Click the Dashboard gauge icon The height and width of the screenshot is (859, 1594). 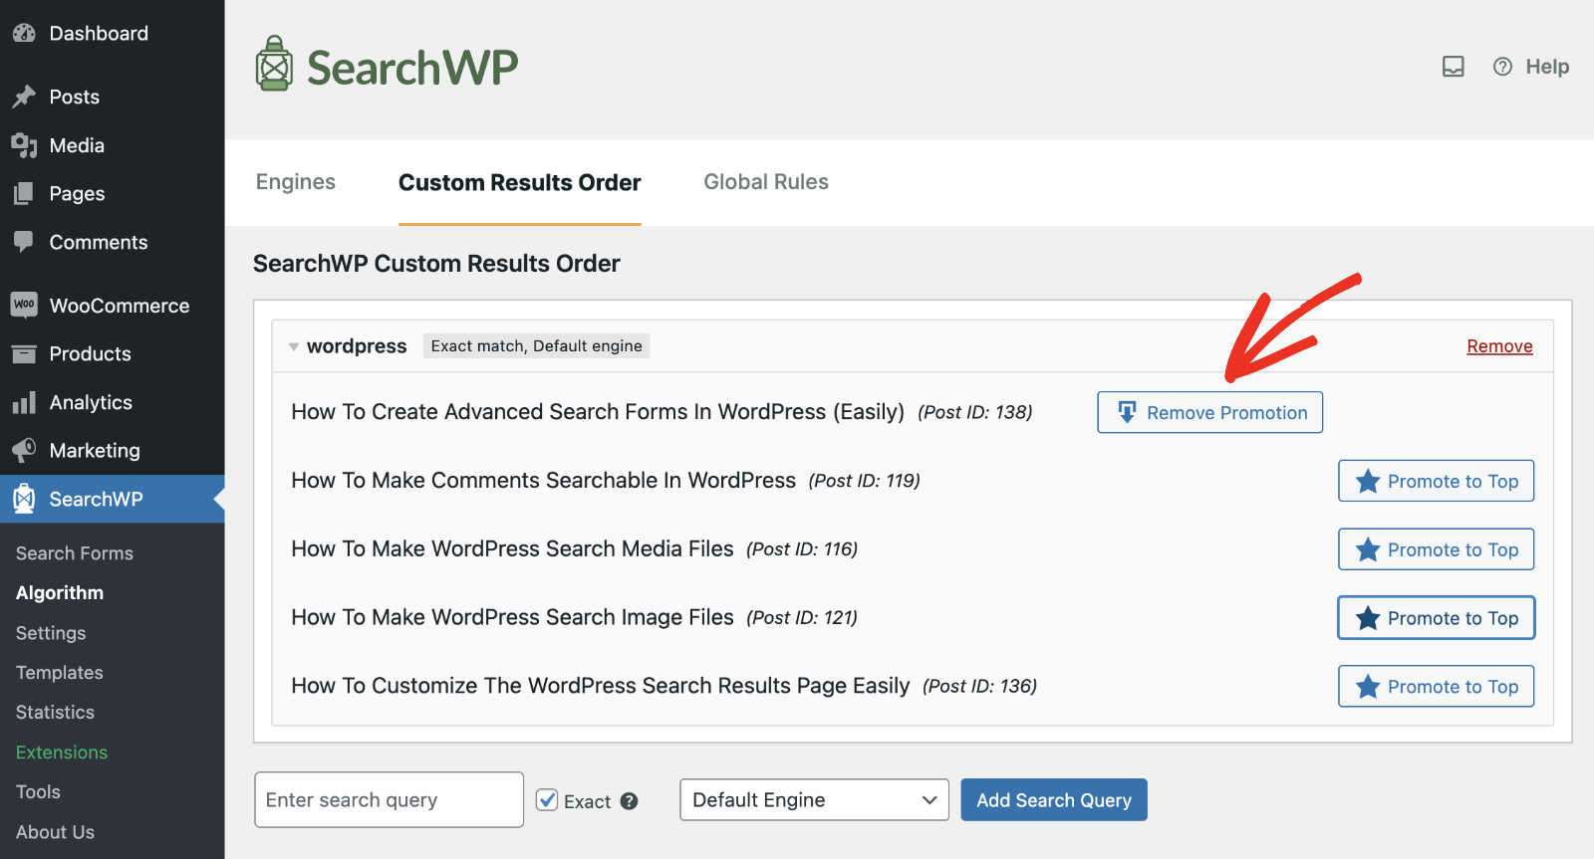coord(24,33)
